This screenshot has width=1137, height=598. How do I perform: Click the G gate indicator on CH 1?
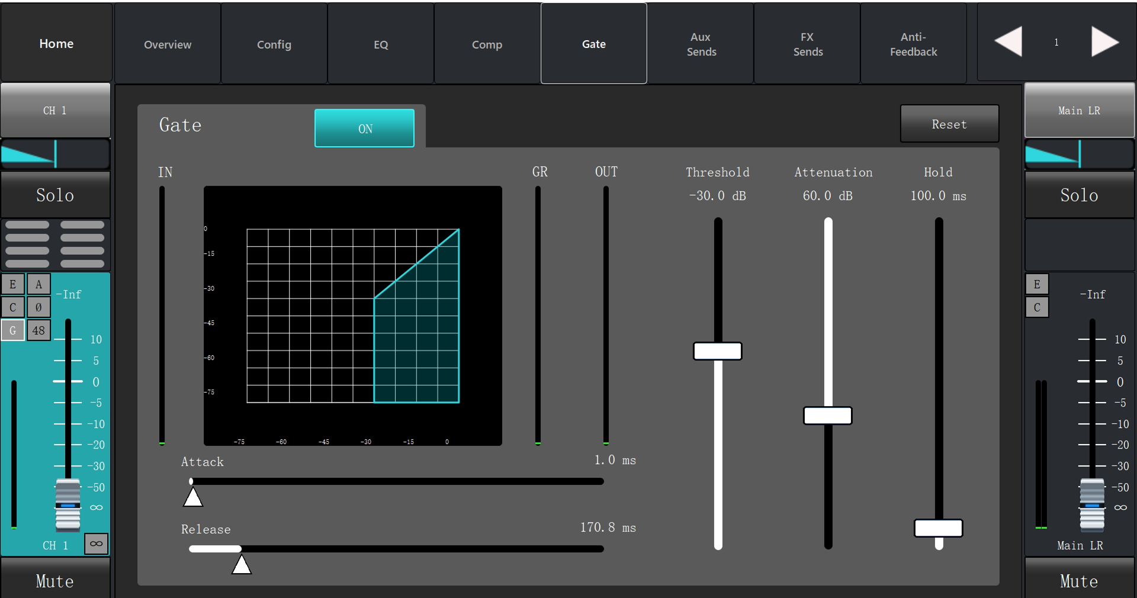click(x=12, y=330)
